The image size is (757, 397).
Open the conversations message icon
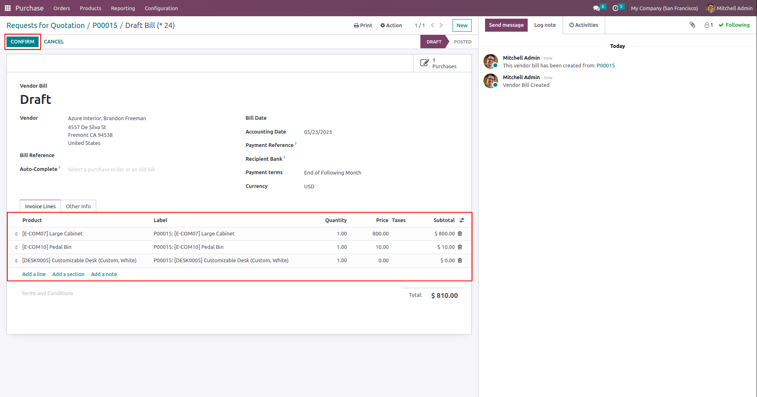coord(596,8)
